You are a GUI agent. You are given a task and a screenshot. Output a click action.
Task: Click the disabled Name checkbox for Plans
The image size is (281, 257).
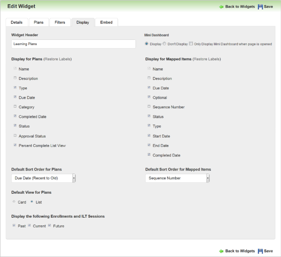coord(15,68)
